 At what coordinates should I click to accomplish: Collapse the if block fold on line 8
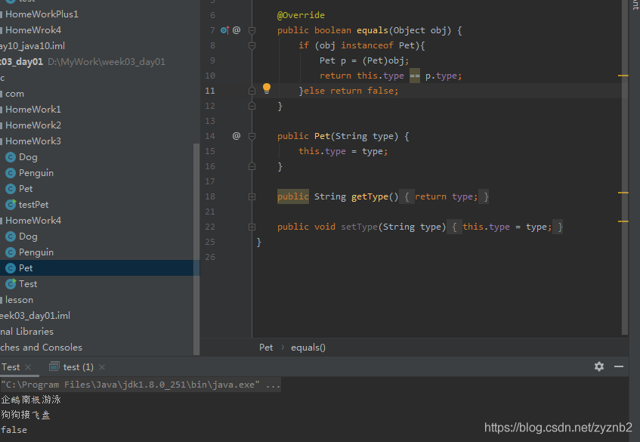click(252, 45)
